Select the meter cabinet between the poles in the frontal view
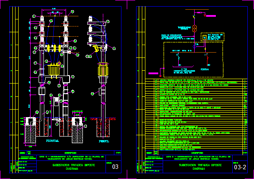This screenshot has height=179, width=254. (x=56, y=102)
